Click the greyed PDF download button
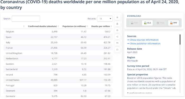The height and width of the screenshot is (99, 185). pos(134,23)
